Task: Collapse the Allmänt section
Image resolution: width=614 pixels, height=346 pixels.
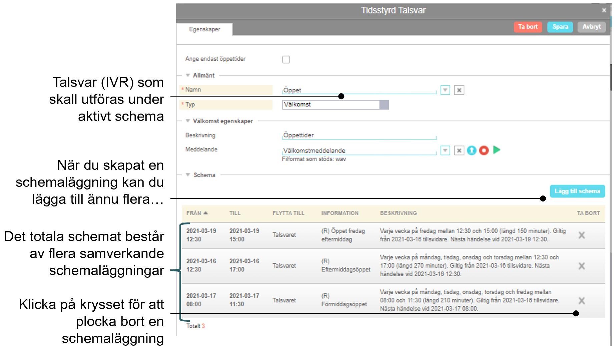Action: point(188,75)
